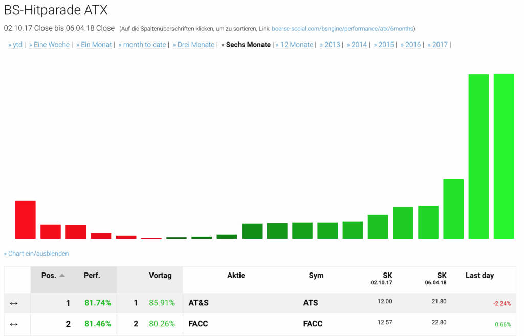
Task: Select the 'Eine Woche' period
Action: click(x=49, y=45)
